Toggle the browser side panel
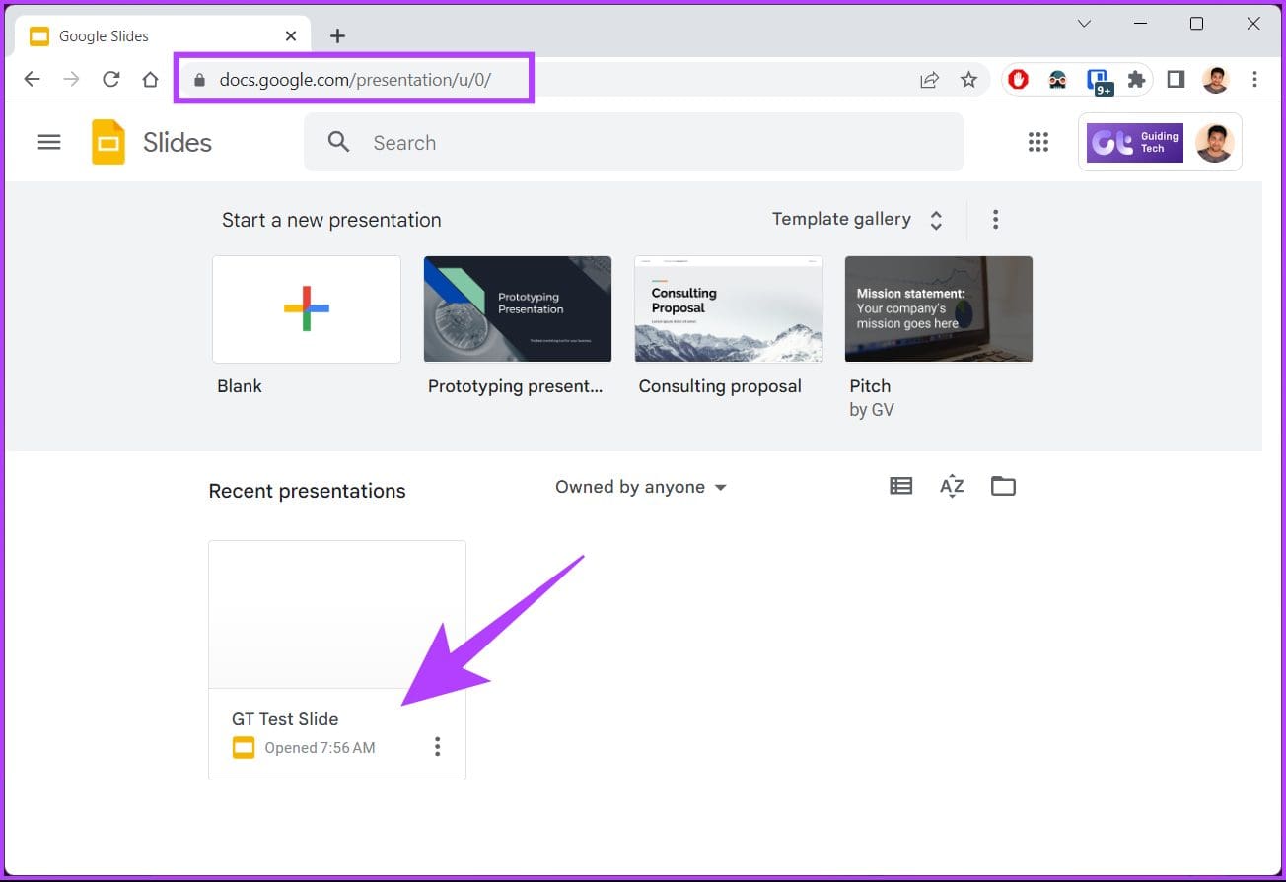The width and height of the screenshot is (1286, 882). point(1176,80)
